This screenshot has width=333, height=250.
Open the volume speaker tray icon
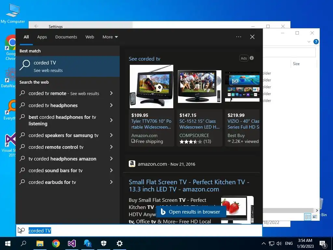pyautogui.click(x=279, y=243)
